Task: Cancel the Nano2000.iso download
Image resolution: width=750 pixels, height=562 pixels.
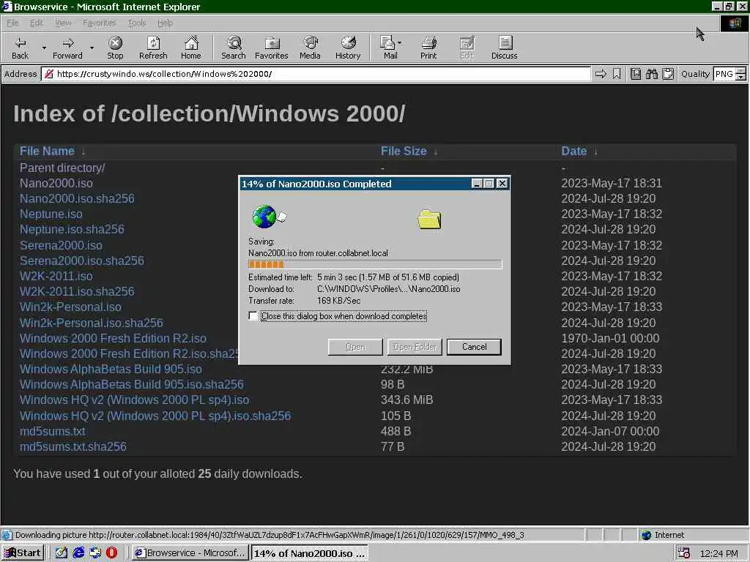Action: (x=474, y=347)
